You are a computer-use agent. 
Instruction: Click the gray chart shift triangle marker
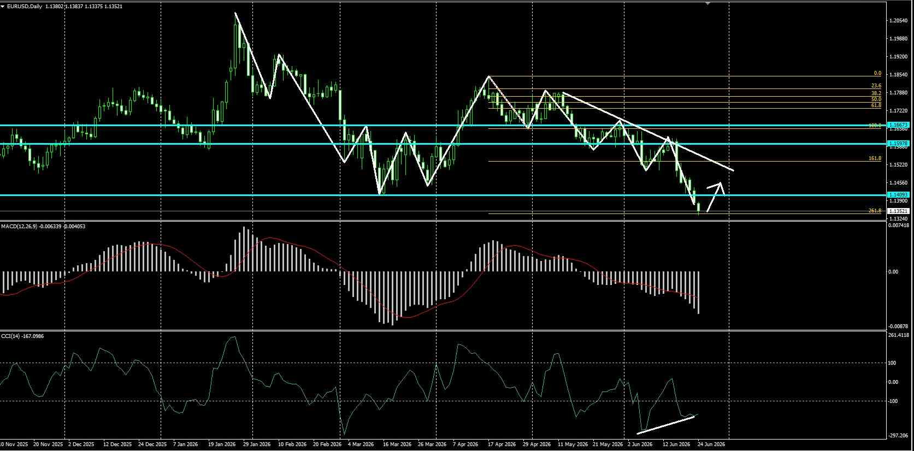708,3
